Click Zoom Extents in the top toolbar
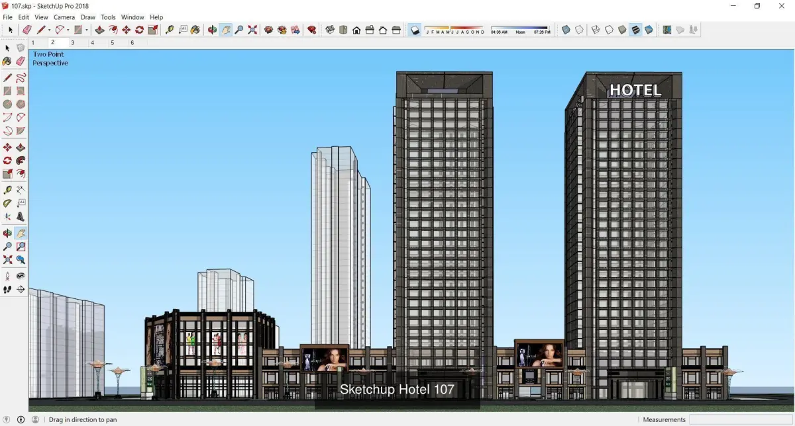This screenshot has height=426, width=795. click(x=252, y=30)
